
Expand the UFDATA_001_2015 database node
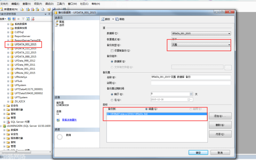(x=8, y=44)
